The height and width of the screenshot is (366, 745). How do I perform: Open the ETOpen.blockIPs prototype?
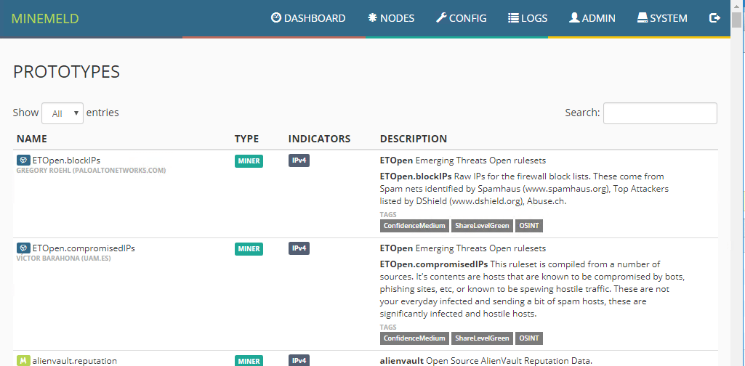click(x=66, y=160)
